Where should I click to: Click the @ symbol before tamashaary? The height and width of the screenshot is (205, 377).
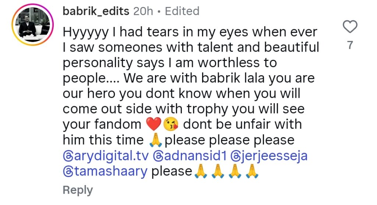(x=67, y=172)
